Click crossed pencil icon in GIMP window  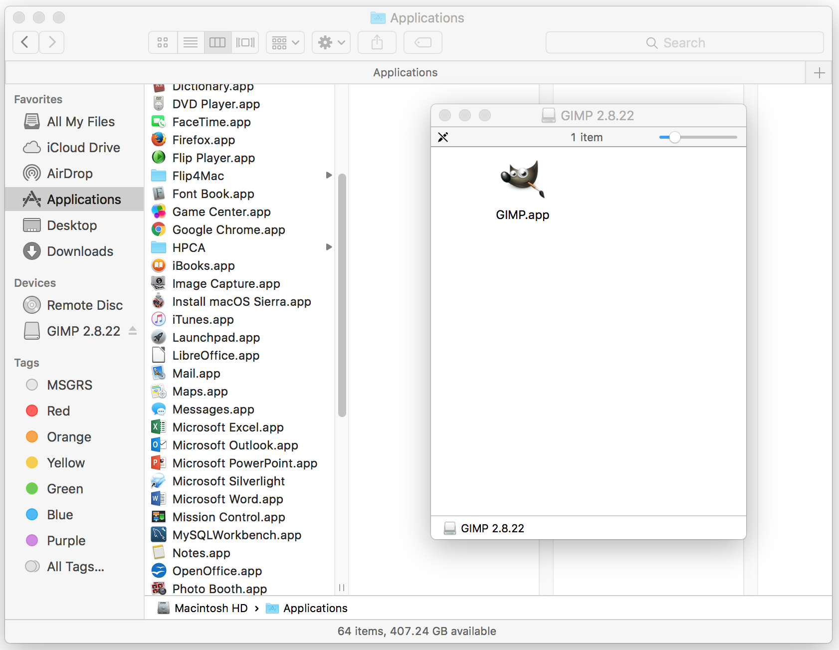pyautogui.click(x=443, y=137)
